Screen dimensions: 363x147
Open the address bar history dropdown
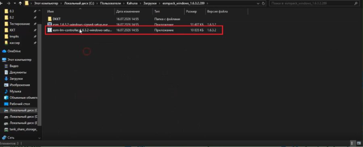tap(259, 4)
